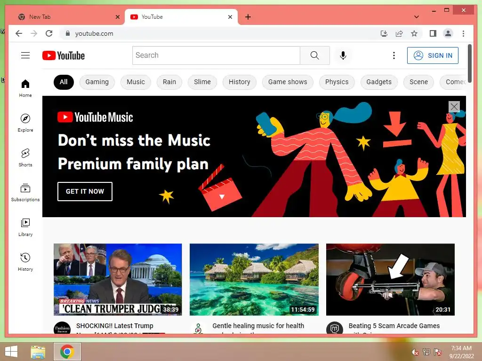Open Home in the sidebar
Screen dimensions: 482x361
[x=25, y=88]
